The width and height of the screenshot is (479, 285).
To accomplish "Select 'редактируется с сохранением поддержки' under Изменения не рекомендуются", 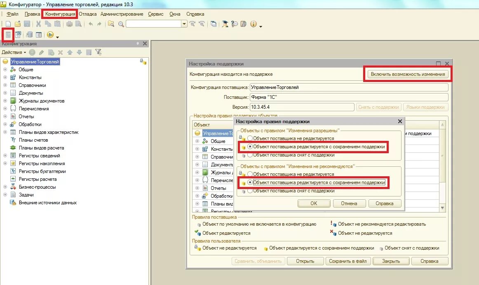I will click(250, 182).
